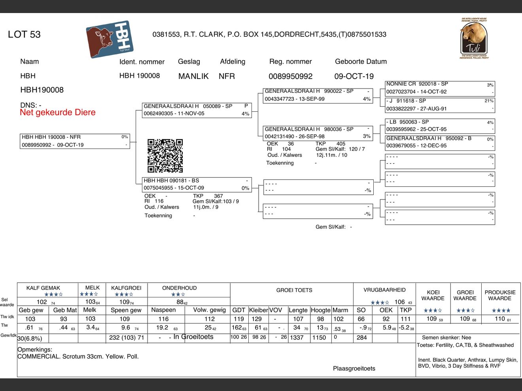This screenshot has height=391, width=522.
Task: Select dam box HBH HBH 090181
Action: tap(197, 184)
